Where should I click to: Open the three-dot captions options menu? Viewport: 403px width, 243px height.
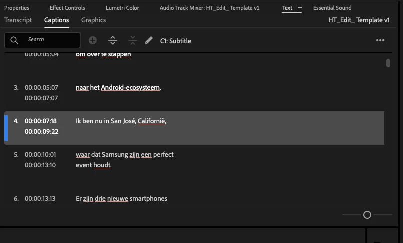coord(380,41)
